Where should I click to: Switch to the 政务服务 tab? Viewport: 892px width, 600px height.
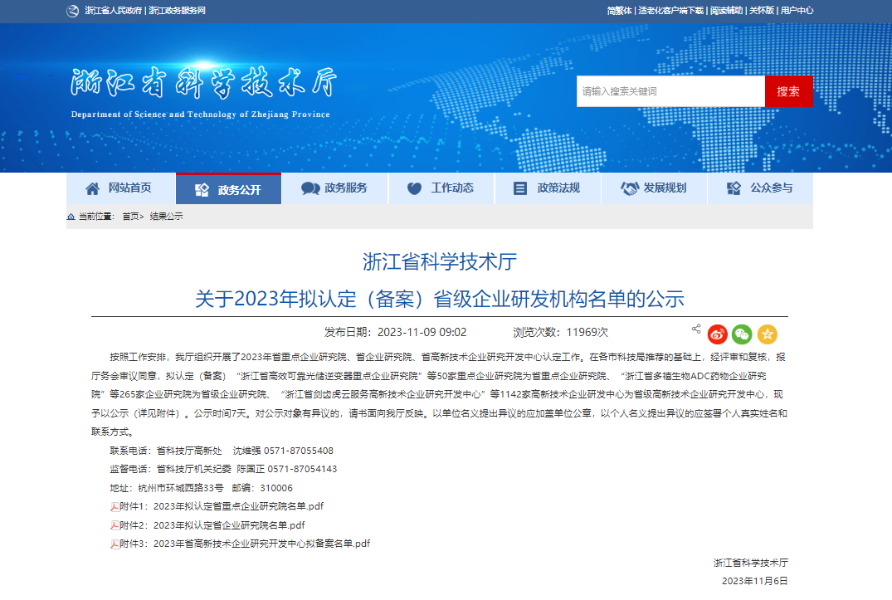click(x=334, y=188)
